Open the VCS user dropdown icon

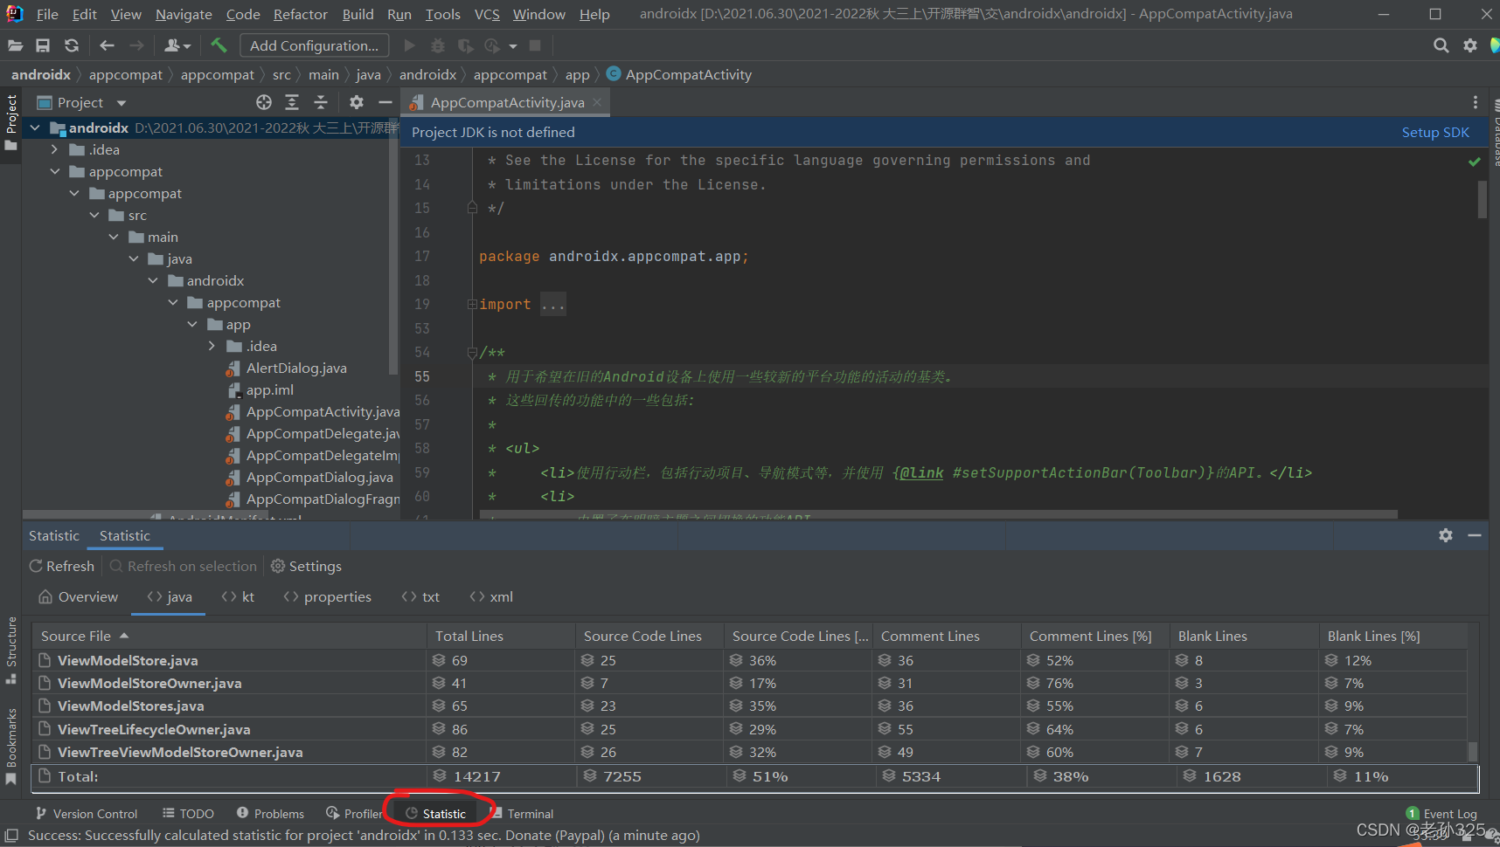(x=177, y=45)
